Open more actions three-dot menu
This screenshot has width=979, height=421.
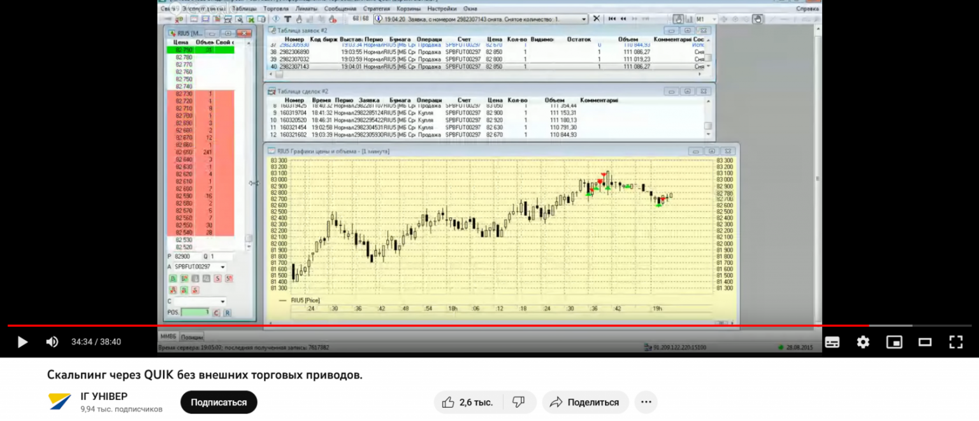tap(646, 403)
